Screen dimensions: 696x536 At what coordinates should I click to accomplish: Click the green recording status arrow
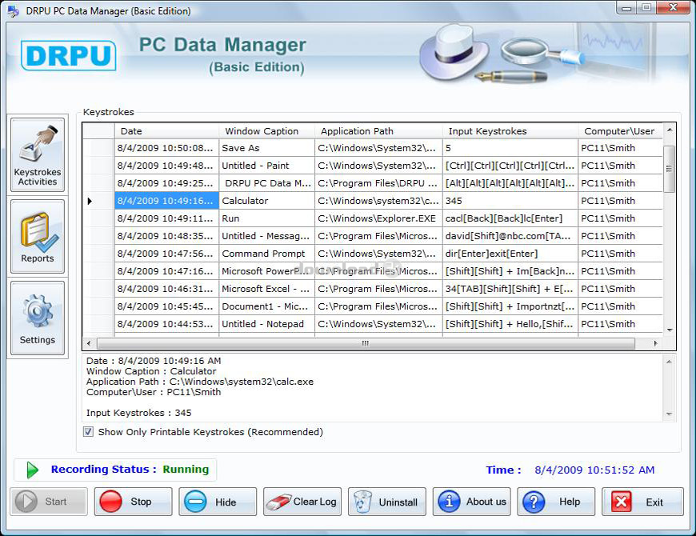tap(32, 470)
